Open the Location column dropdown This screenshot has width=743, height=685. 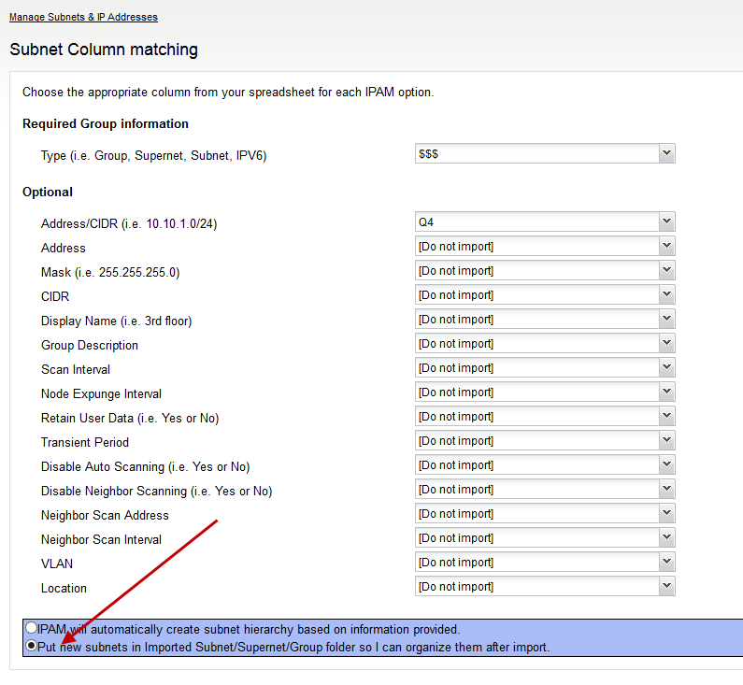545,587
